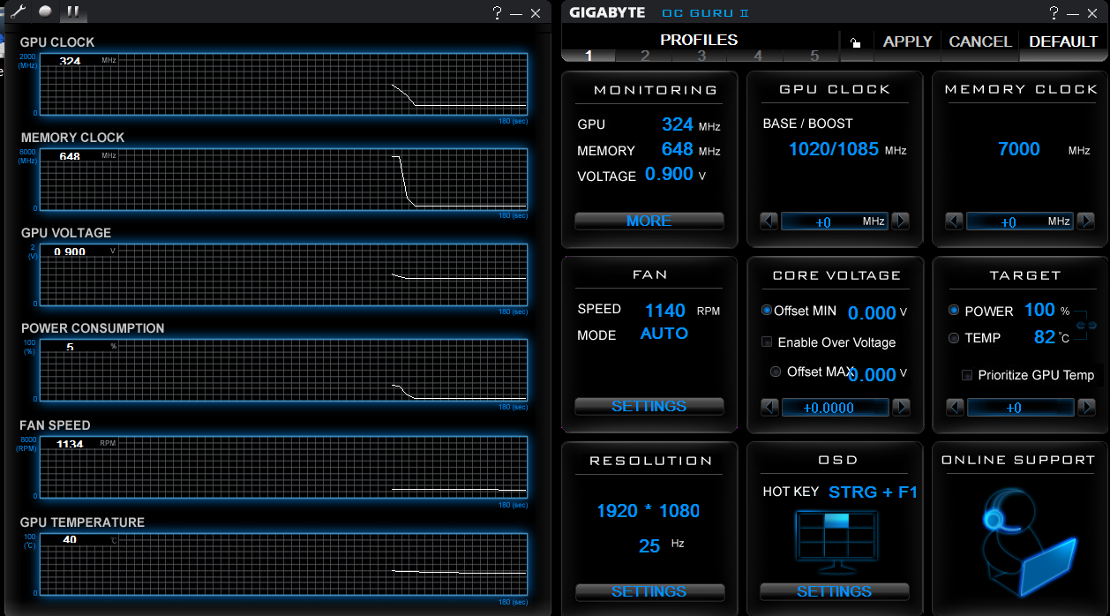This screenshot has height=616, width=1110.
Task: Click the AUTO fan mode value
Action: (664, 334)
